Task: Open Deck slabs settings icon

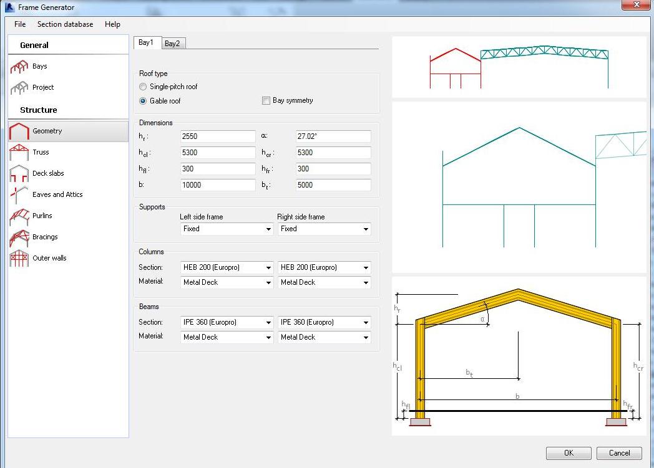Action: click(19, 174)
